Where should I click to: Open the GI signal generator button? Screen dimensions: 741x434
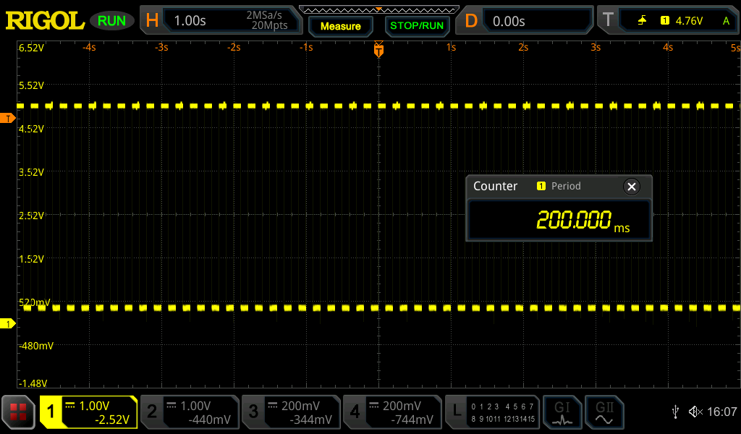[x=562, y=412]
